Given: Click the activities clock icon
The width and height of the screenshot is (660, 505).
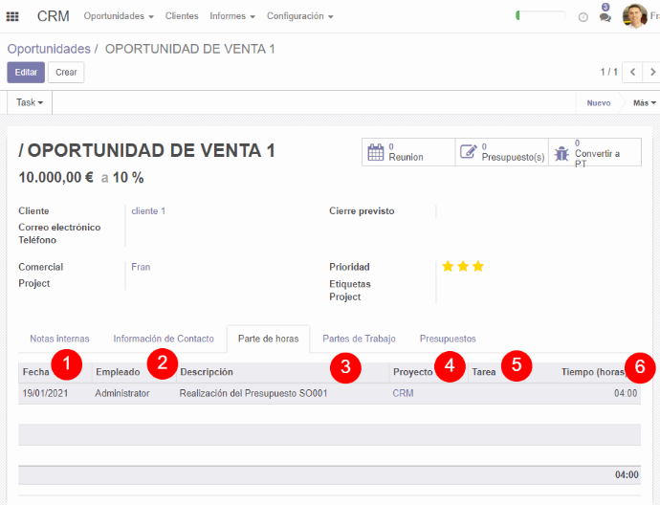Looking at the screenshot, I should click(x=583, y=16).
